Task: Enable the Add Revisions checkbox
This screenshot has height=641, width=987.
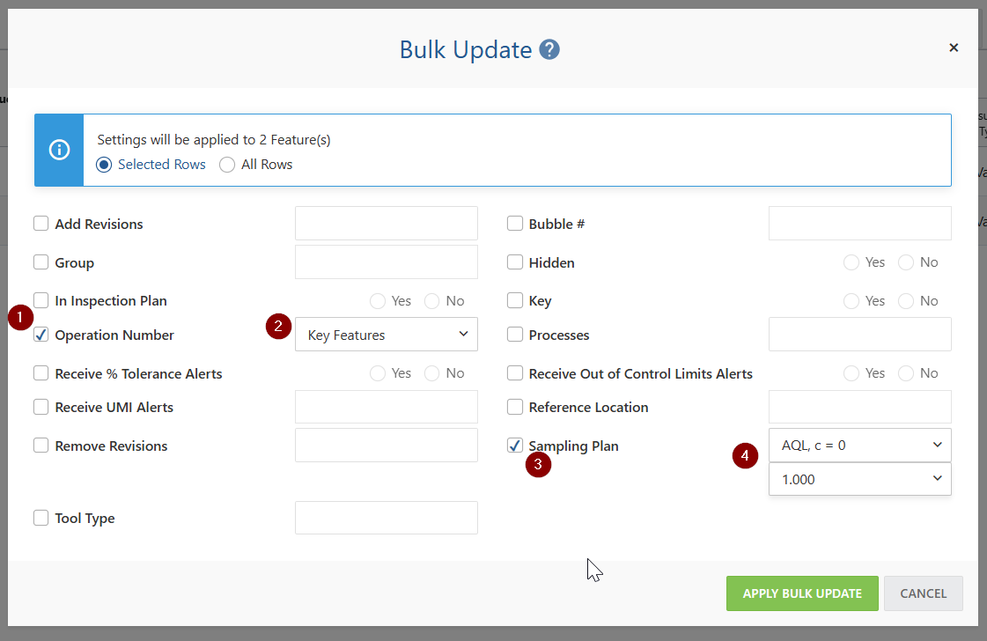Action: tap(41, 224)
